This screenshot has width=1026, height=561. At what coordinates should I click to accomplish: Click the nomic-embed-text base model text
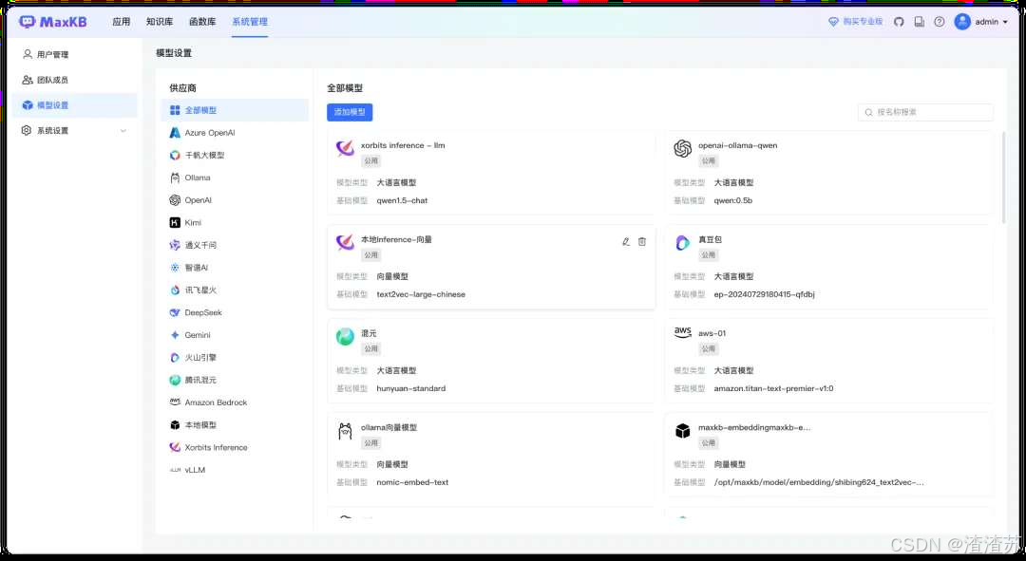(412, 482)
